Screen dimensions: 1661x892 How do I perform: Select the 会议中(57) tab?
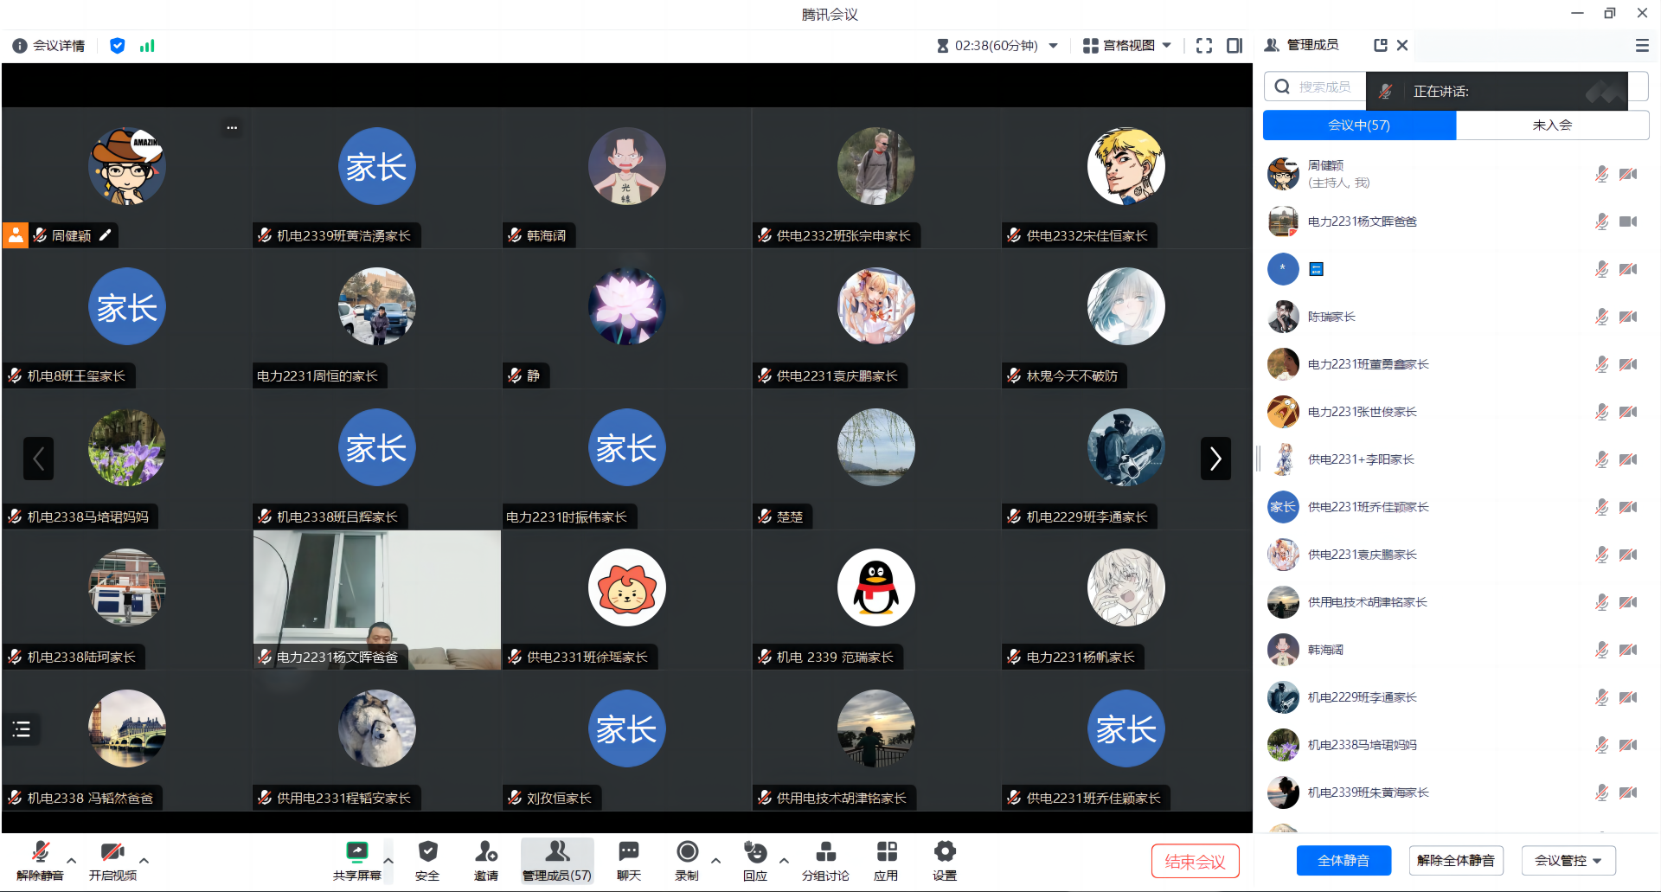(x=1359, y=125)
